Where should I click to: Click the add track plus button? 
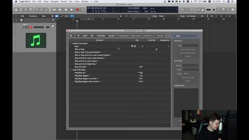16,20
